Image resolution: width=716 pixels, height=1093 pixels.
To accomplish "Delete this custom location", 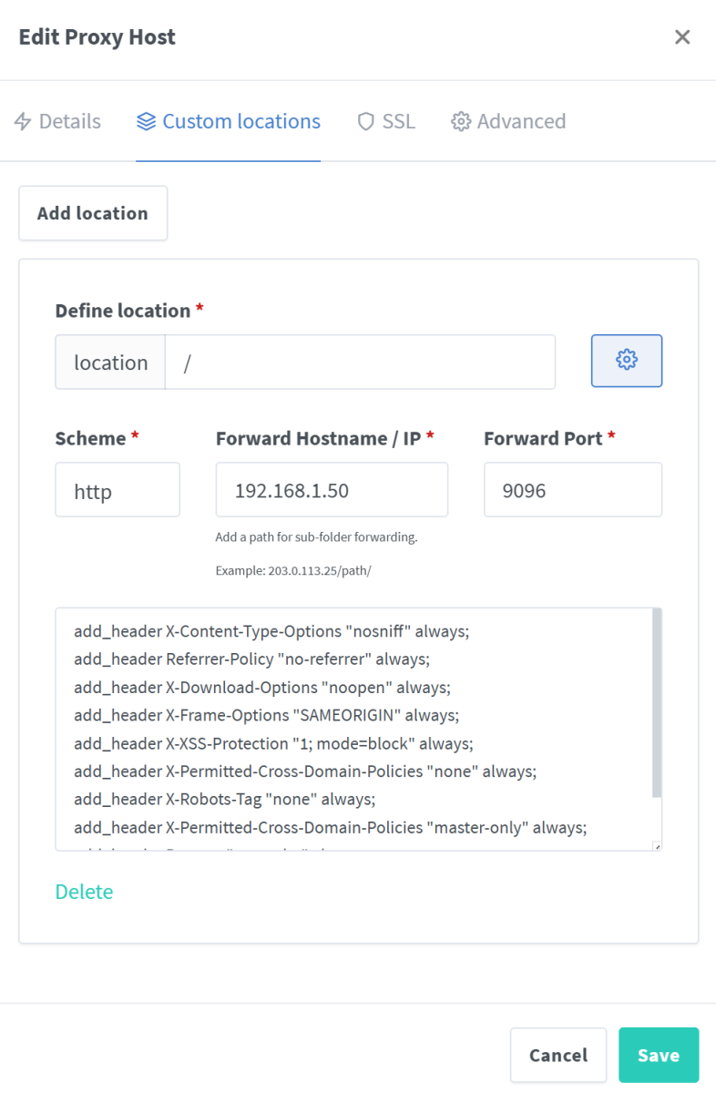I will pyautogui.click(x=85, y=892).
